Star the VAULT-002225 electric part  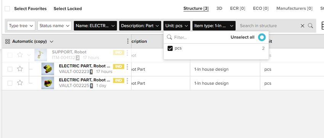[x=20, y=83]
